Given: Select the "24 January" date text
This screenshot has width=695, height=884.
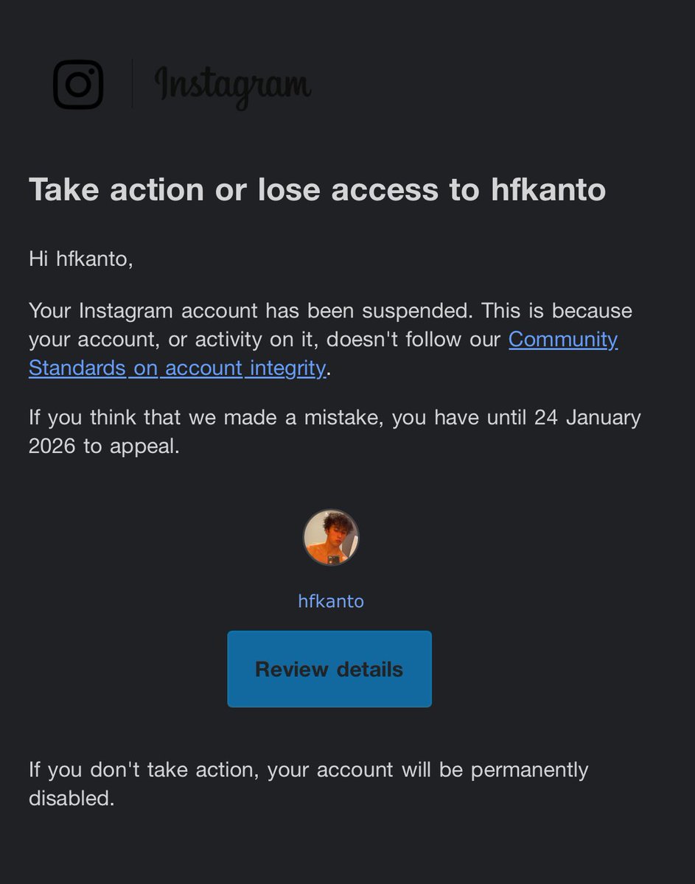Looking at the screenshot, I should pyautogui.click(x=587, y=418).
